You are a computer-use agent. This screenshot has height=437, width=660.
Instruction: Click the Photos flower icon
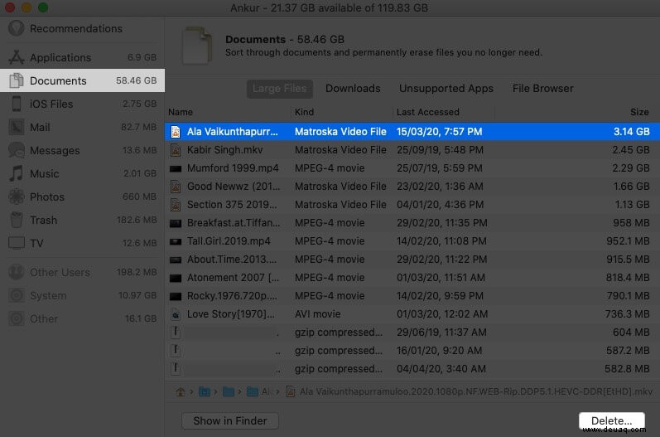[17, 197]
